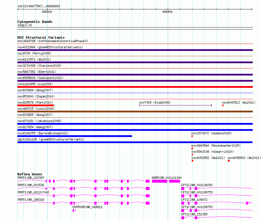Select the Cytogenetic Bands track title
The image size is (261, 221).
[35, 22]
